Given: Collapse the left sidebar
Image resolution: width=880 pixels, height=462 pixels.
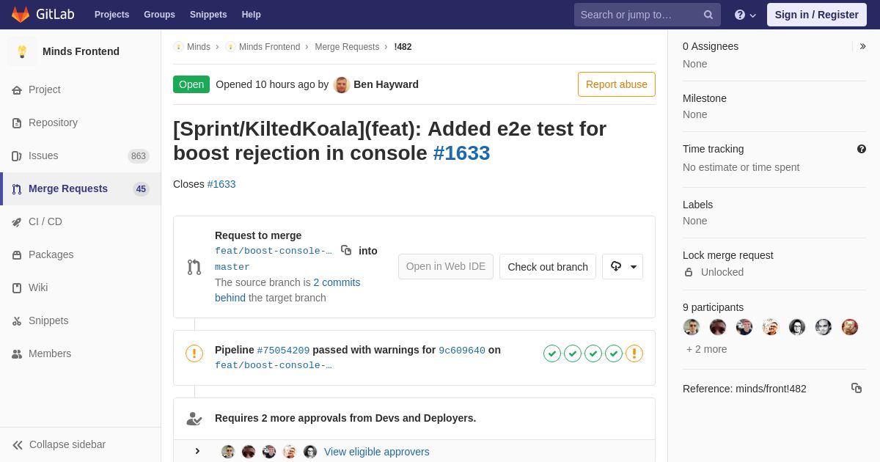Looking at the screenshot, I should (60, 444).
